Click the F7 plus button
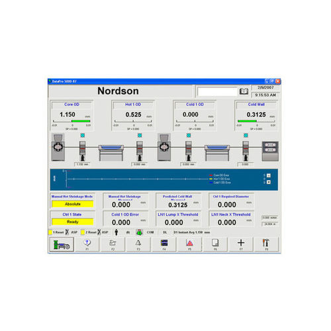Image resolution: width=331 pixels, height=331 pixels. (x=241, y=244)
